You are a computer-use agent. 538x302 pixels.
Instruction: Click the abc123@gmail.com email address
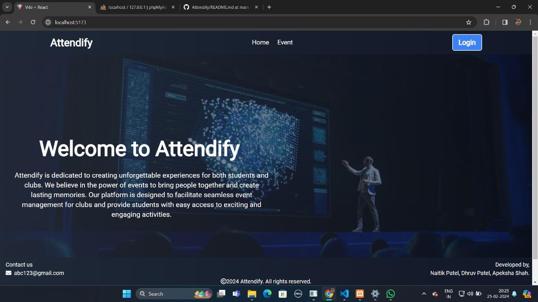39,273
